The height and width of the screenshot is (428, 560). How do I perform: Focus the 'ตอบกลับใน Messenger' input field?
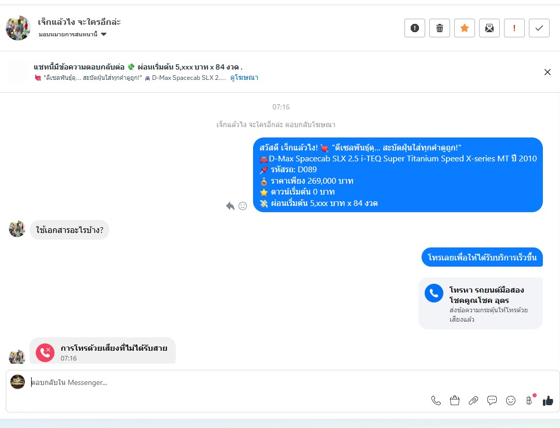(x=229, y=382)
